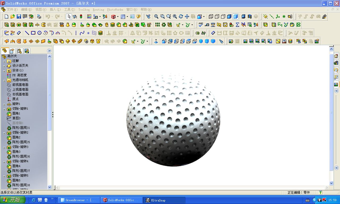This screenshot has width=340, height=204.
Task: Expand the 切除-旋转1 feature node
Action: [4, 109]
